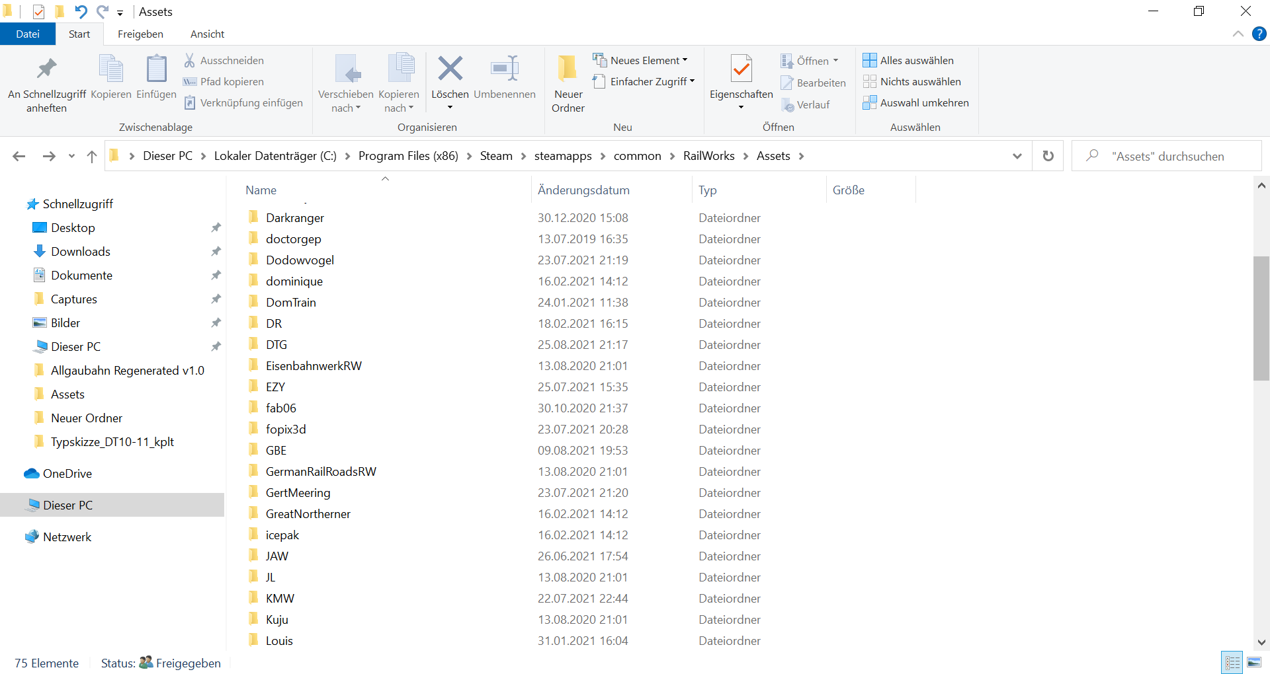Click Nichts auswählen
This screenshot has height=674, width=1270.
[912, 82]
